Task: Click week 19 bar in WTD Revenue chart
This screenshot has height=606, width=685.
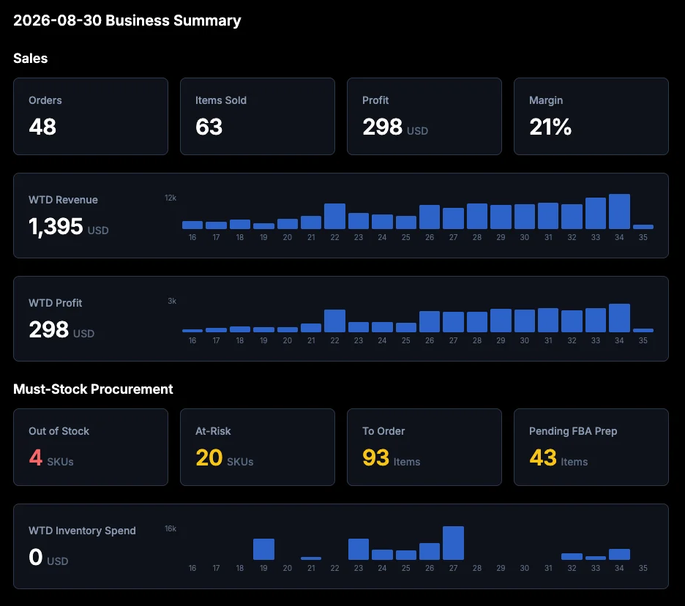Action: click(263, 226)
